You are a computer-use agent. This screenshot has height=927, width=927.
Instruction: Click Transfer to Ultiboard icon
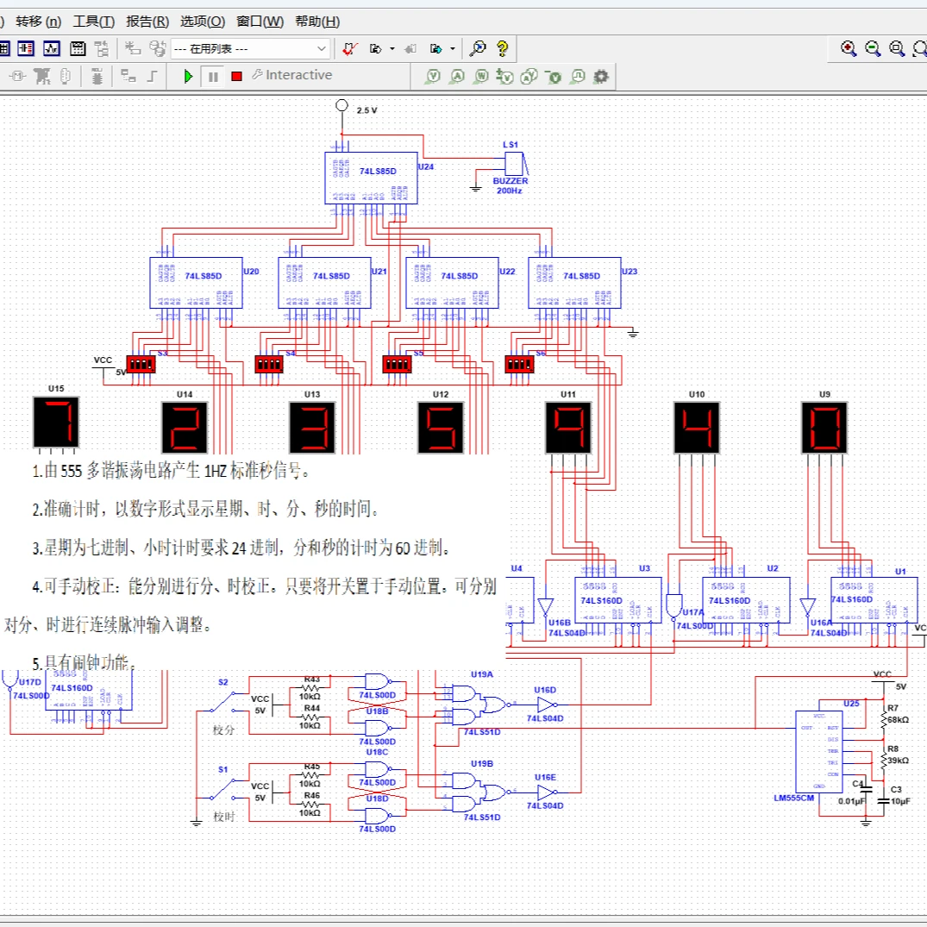(376, 48)
